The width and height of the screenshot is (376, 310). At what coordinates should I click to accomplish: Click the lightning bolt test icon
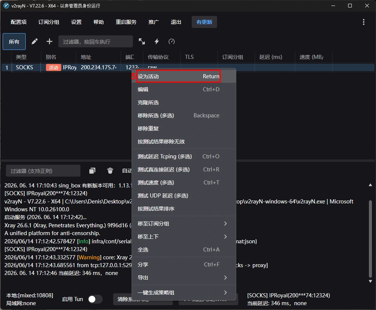157,41
